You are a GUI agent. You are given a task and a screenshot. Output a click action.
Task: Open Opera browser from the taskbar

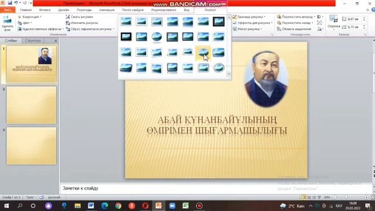tap(145, 206)
